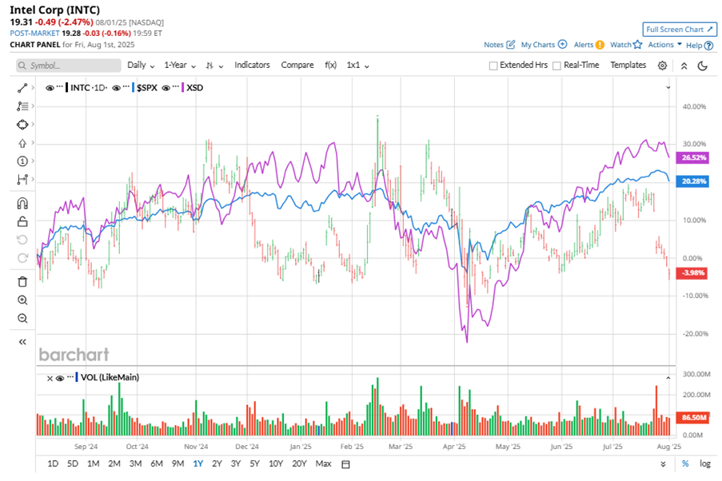Viewport: 722px width, 481px height.
Task: Enable the Extended Hrs checkbox
Action: [x=493, y=66]
